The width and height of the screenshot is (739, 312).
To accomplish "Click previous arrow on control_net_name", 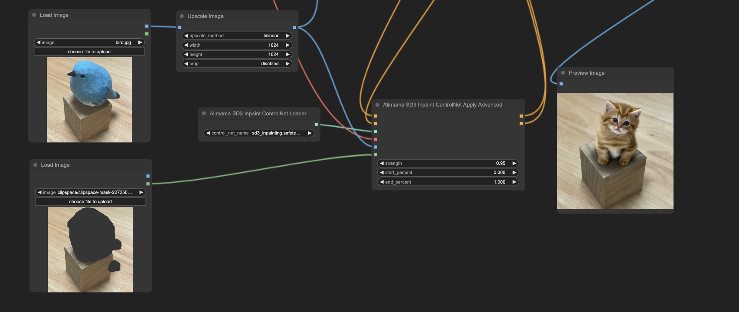I will click(x=208, y=133).
